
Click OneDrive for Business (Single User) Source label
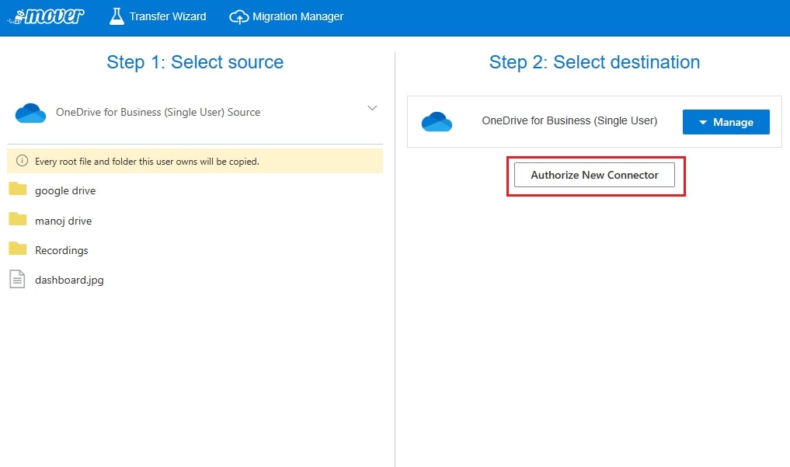click(158, 113)
